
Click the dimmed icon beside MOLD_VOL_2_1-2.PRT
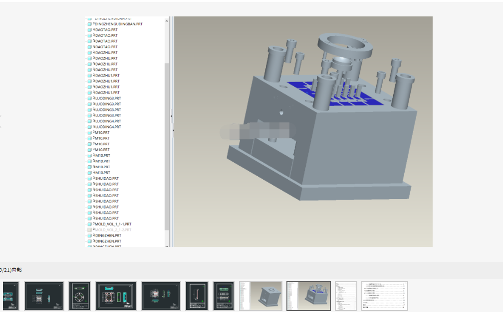(89, 230)
